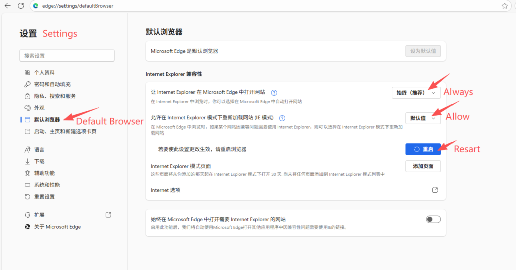Open 重置设置 section
Viewport: 516px width, 270px height.
[44, 197]
